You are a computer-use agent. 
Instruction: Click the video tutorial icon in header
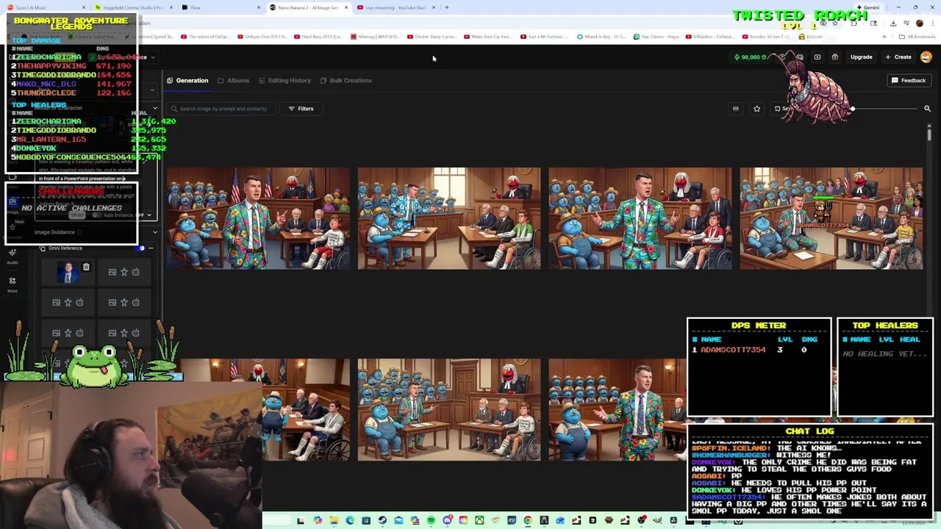pyautogui.click(x=817, y=57)
